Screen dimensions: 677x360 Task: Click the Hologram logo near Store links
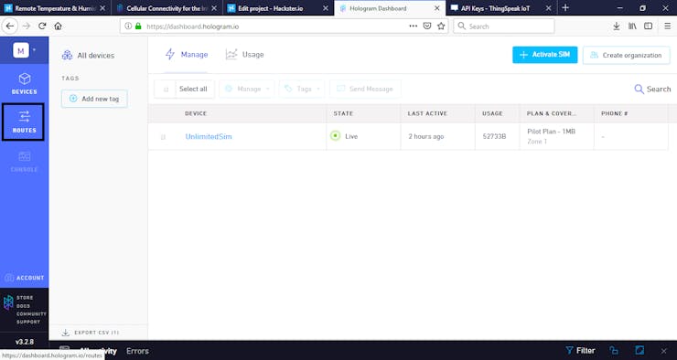point(8,302)
